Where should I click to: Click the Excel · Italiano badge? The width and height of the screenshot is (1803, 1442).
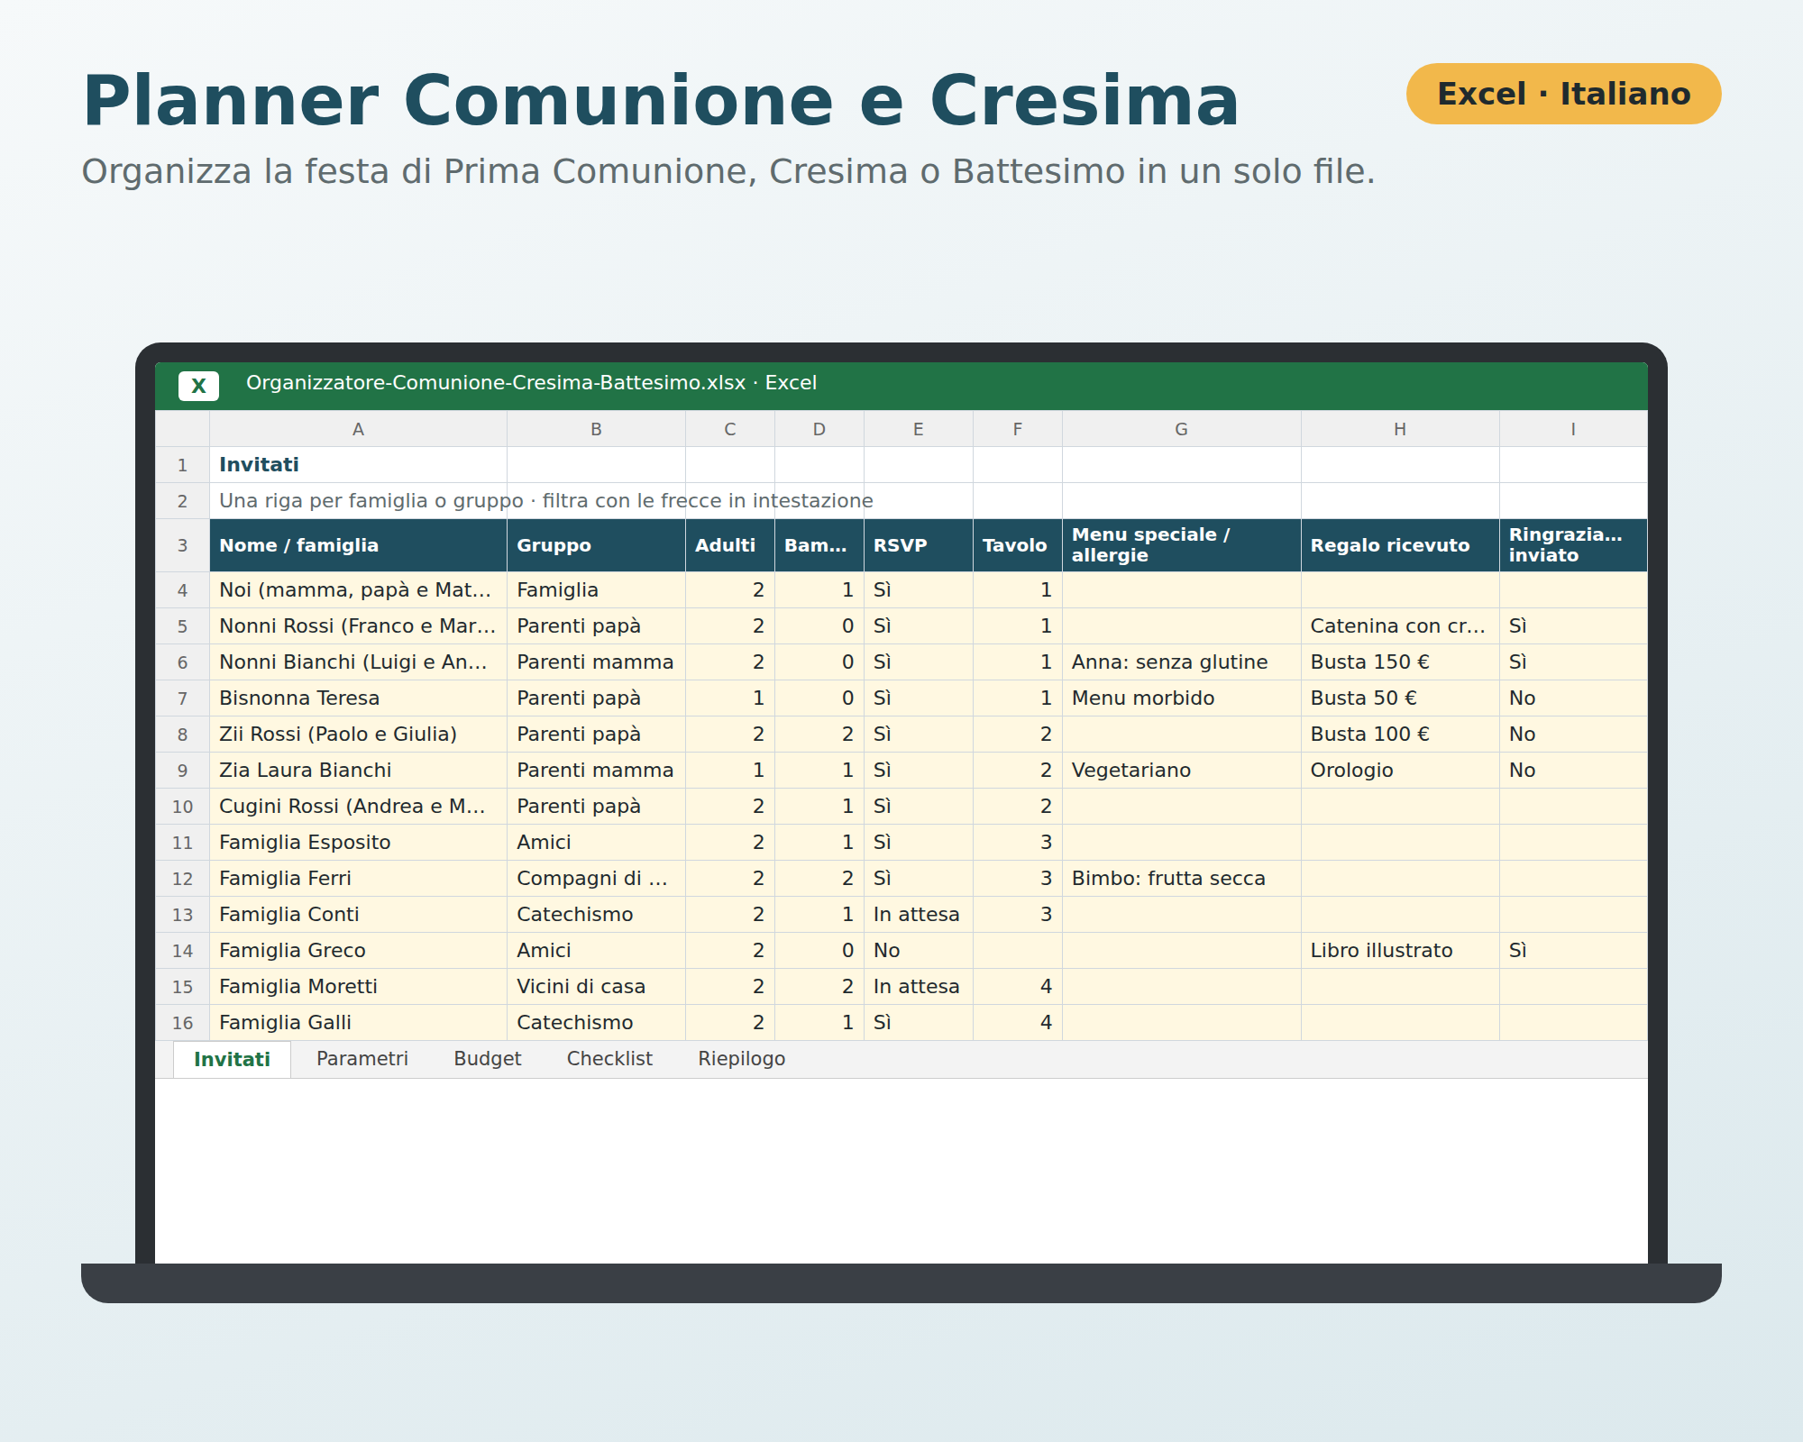pos(1563,94)
